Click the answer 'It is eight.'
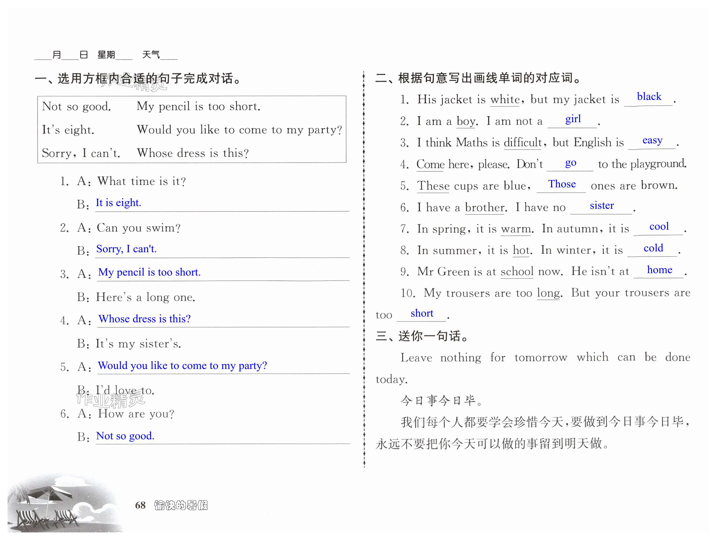 coord(118,203)
